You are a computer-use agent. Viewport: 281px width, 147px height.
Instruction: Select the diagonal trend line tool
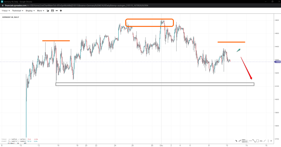coord(254,141)
